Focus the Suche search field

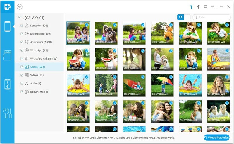[x=211, y=17]
